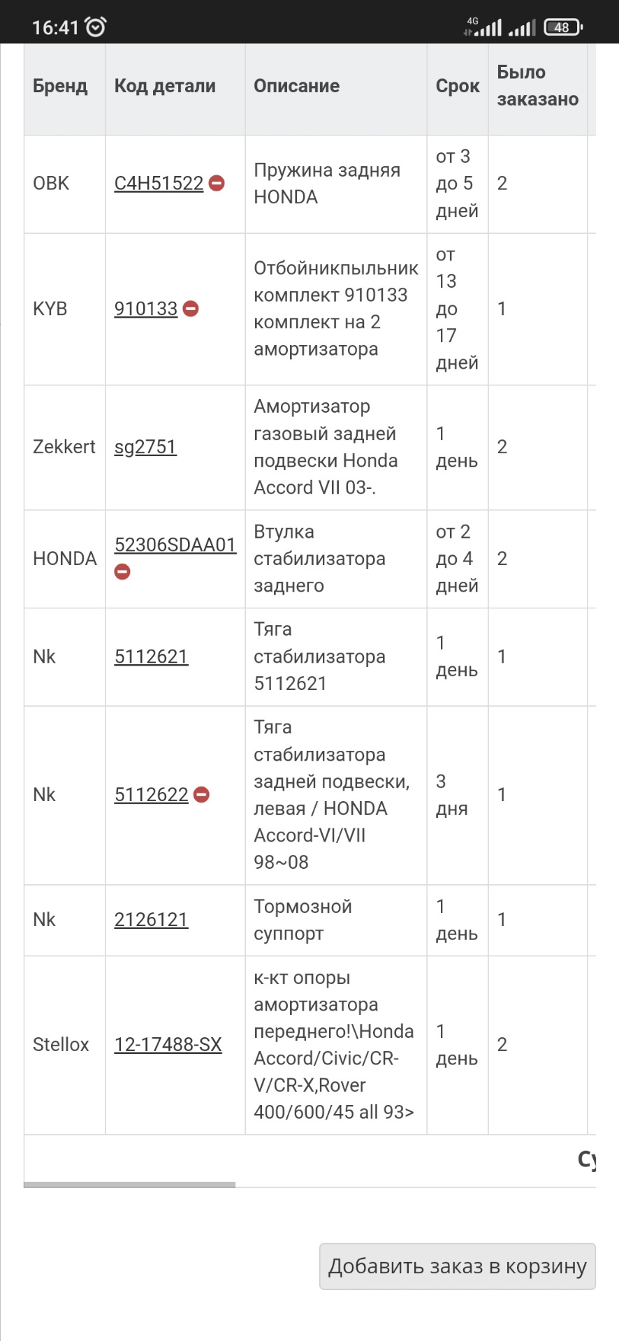Tap the Описание column header
Screen dimensions: 619x1341
[297, 87]
